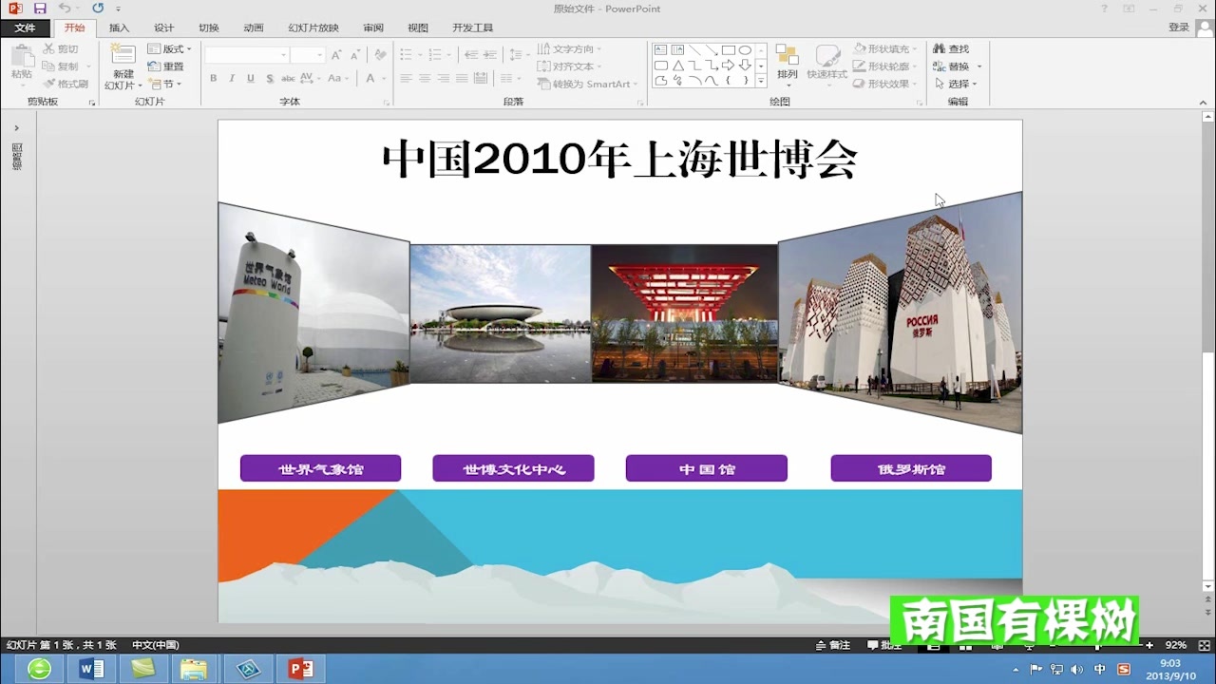This screenshot has height=684, width=1216.
Task: Toggle text Shadow formatting
Action: (x=270, y=79)
